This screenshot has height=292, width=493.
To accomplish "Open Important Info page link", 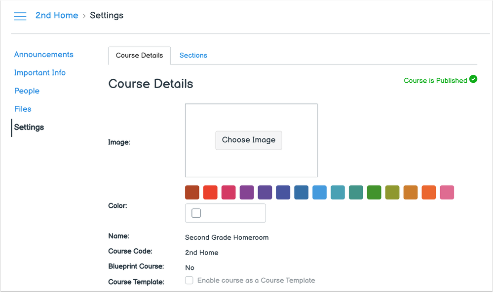I will click(x=40, y=73).
